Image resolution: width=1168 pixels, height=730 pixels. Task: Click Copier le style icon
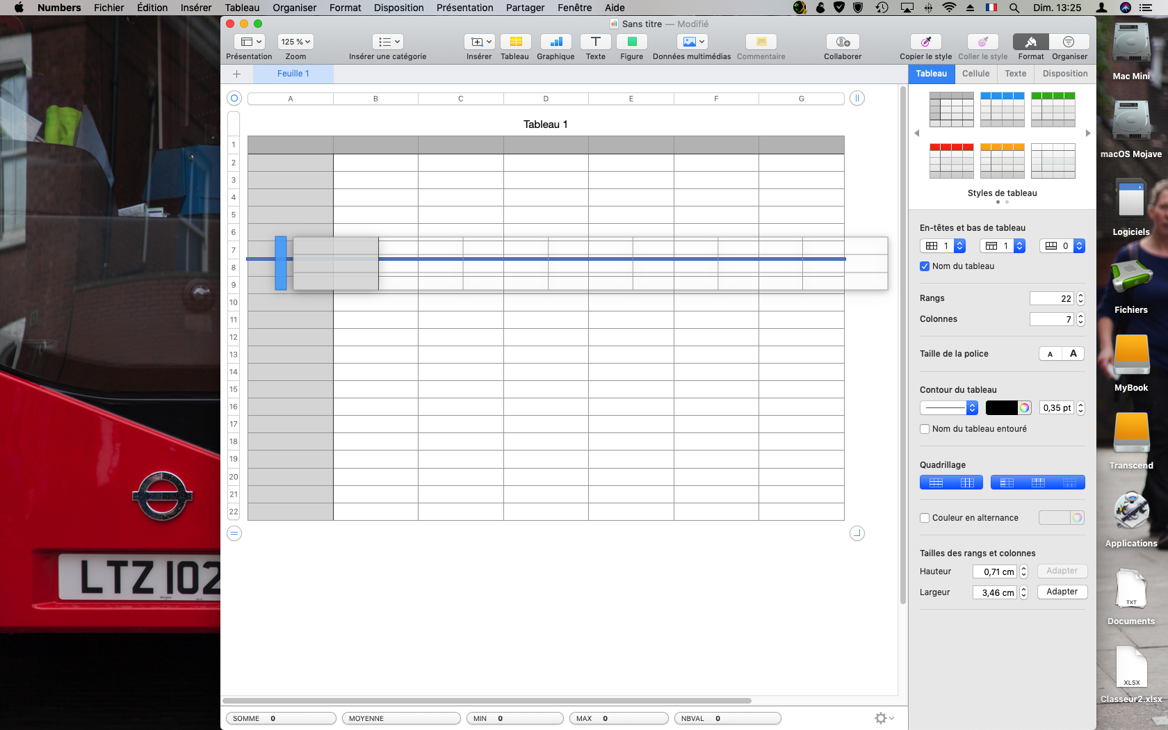point(925,42)
